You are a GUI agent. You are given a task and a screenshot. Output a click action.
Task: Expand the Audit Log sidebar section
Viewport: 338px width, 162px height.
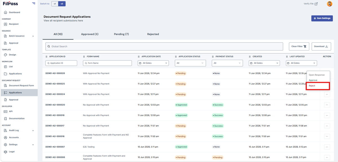(x=33, y=131)
